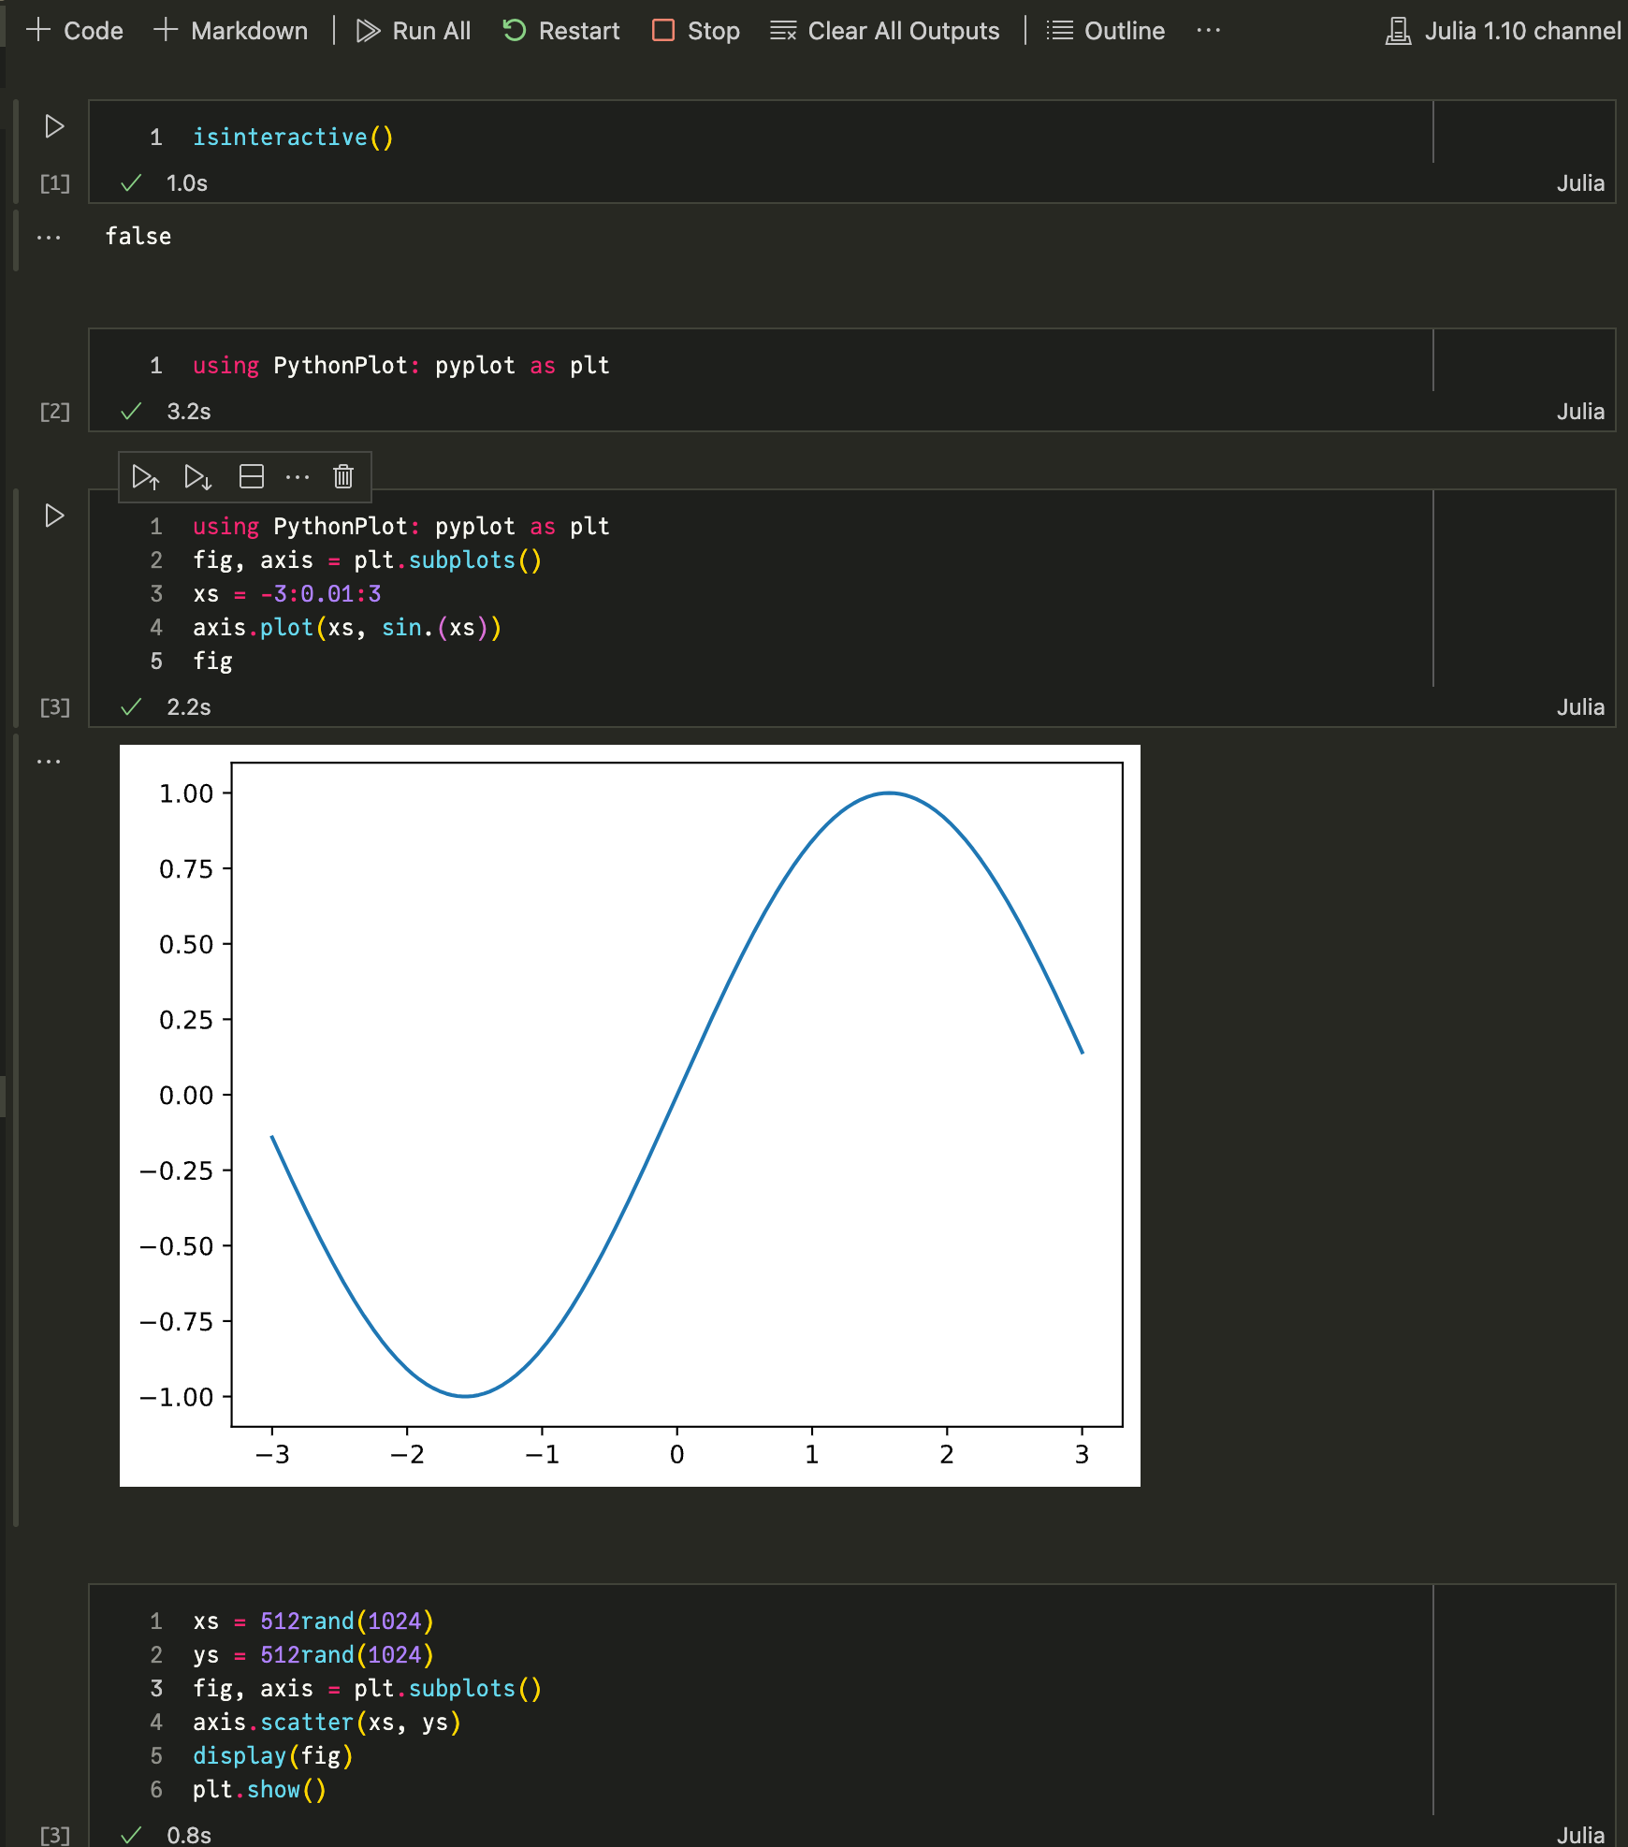Click 'fig, axis = plt.subplots()' in the scatter cell
This screenshot has height=1847, width=1628.
pyautogui.click(x=367, y=1689)
